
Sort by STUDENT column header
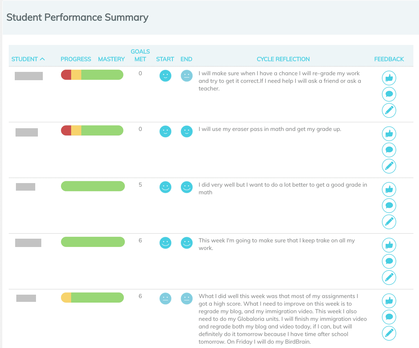[x=25, y=59]
